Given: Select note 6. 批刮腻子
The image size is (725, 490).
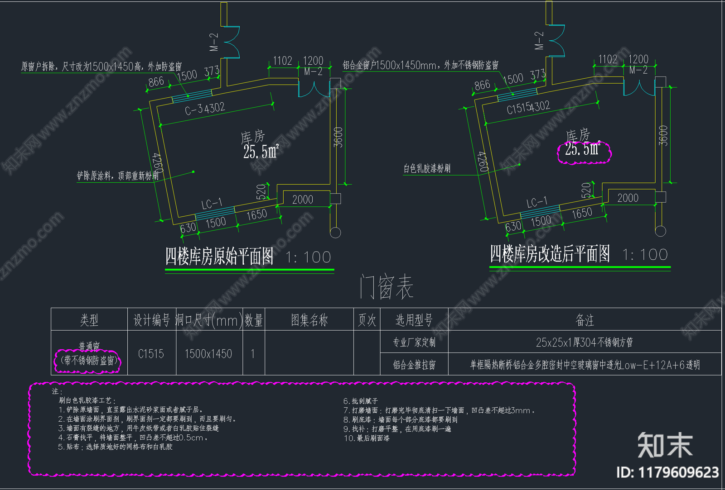Looking at the screenshot, I should [361, 401].
